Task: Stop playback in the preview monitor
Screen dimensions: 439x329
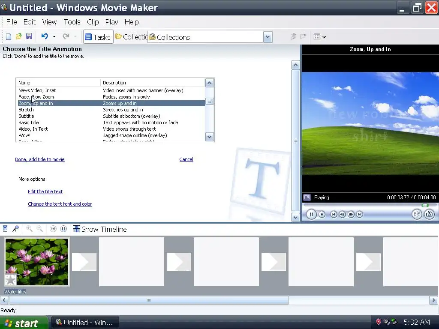Action: [x=322, y=215]
